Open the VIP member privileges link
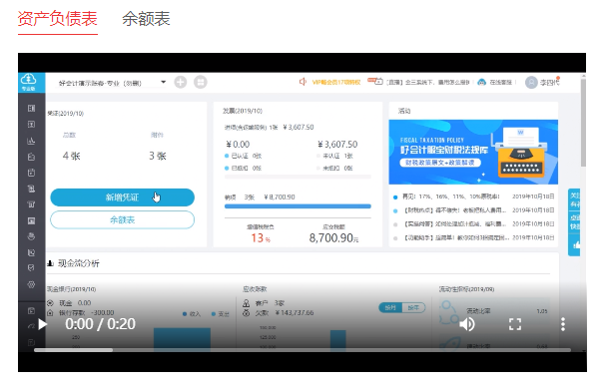Image resolution: width=608 pixels, height=392 pixels. (336, 82)
